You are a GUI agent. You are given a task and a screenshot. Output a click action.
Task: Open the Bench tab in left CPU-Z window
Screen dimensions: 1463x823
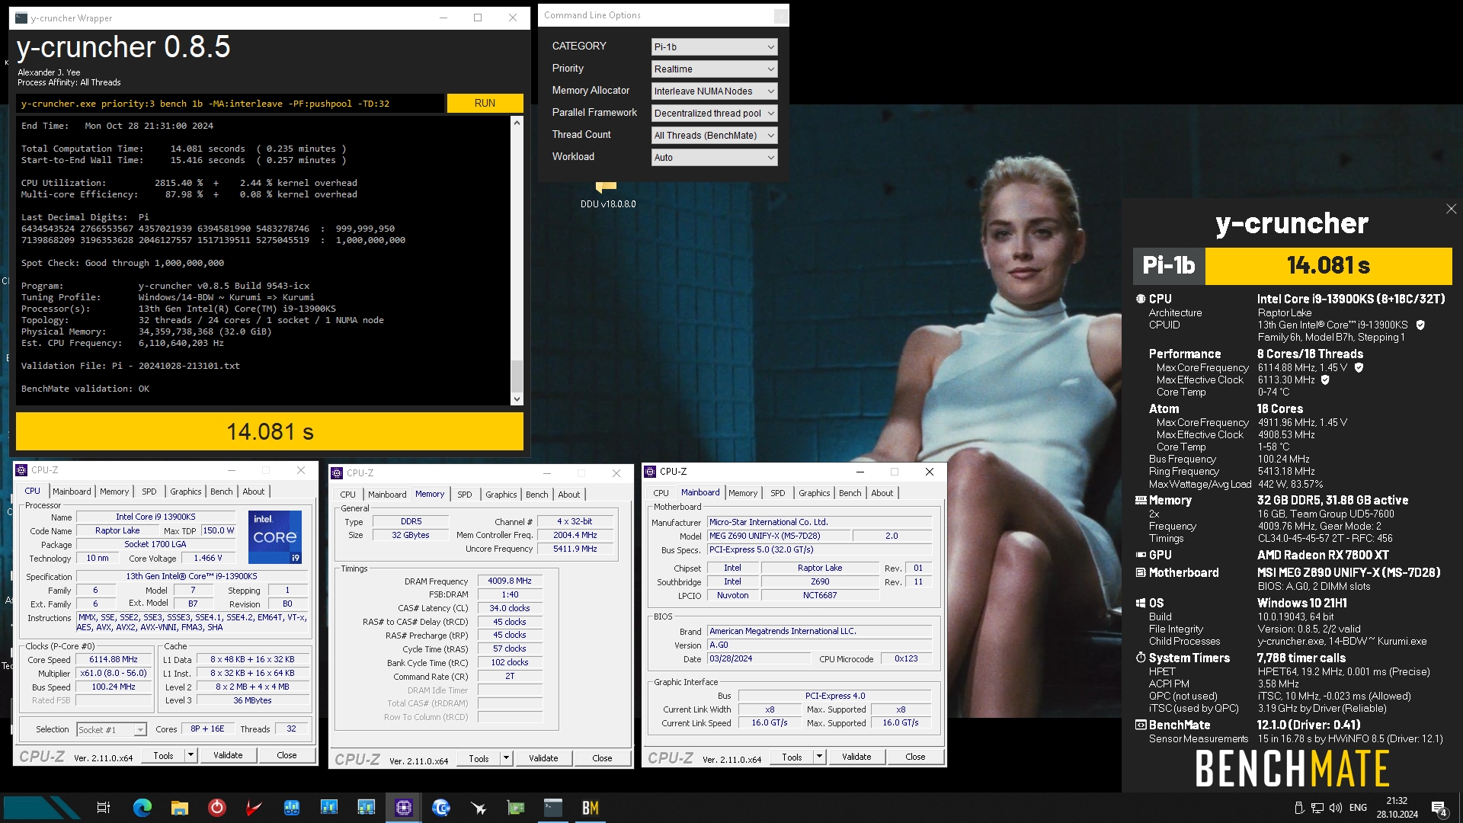221,492
